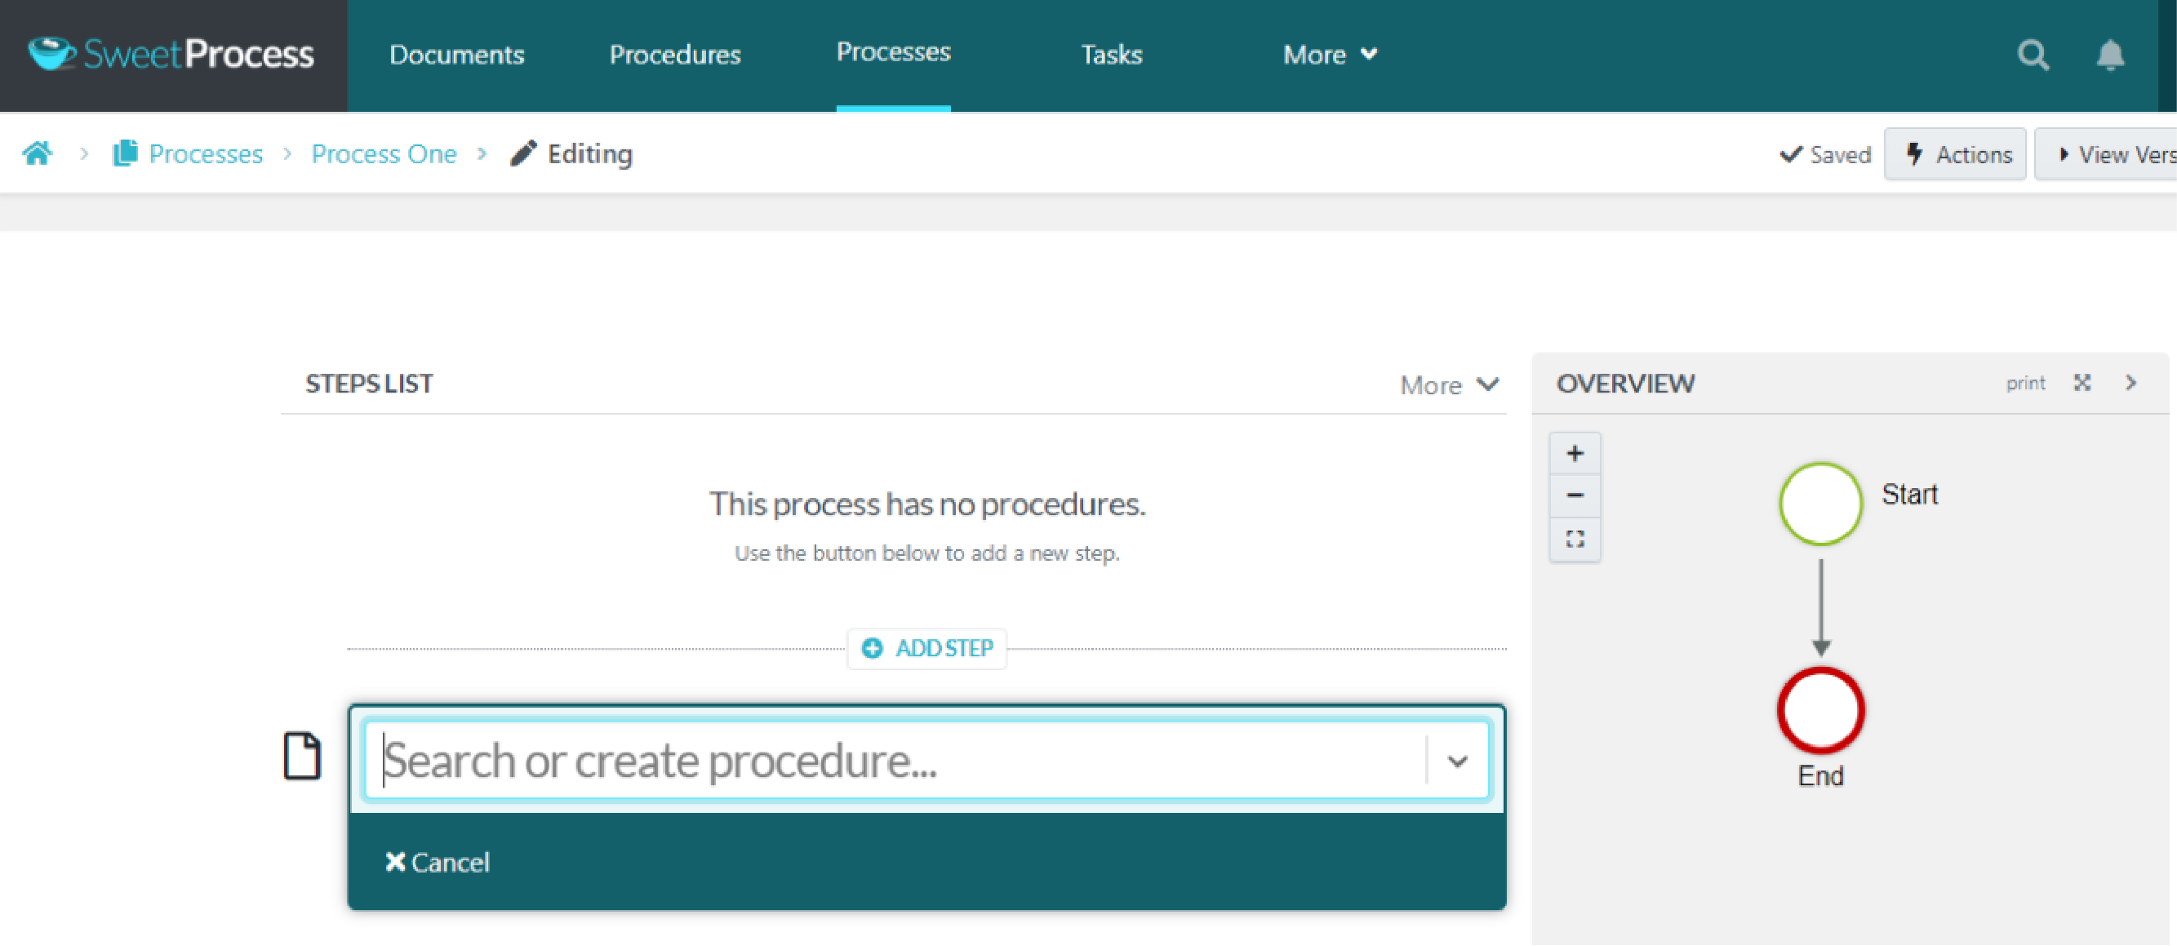Click the procedure document icon

(302, 756)
